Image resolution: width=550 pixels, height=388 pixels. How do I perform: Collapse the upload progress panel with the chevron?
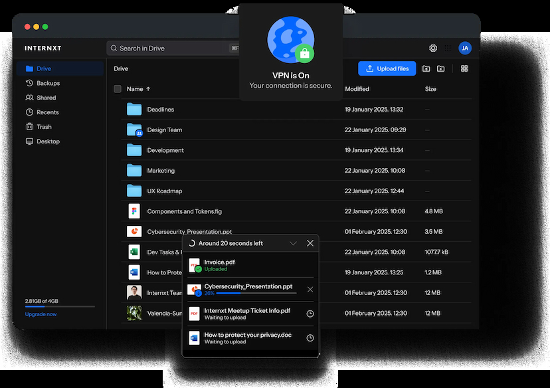[x=293, y=243]
